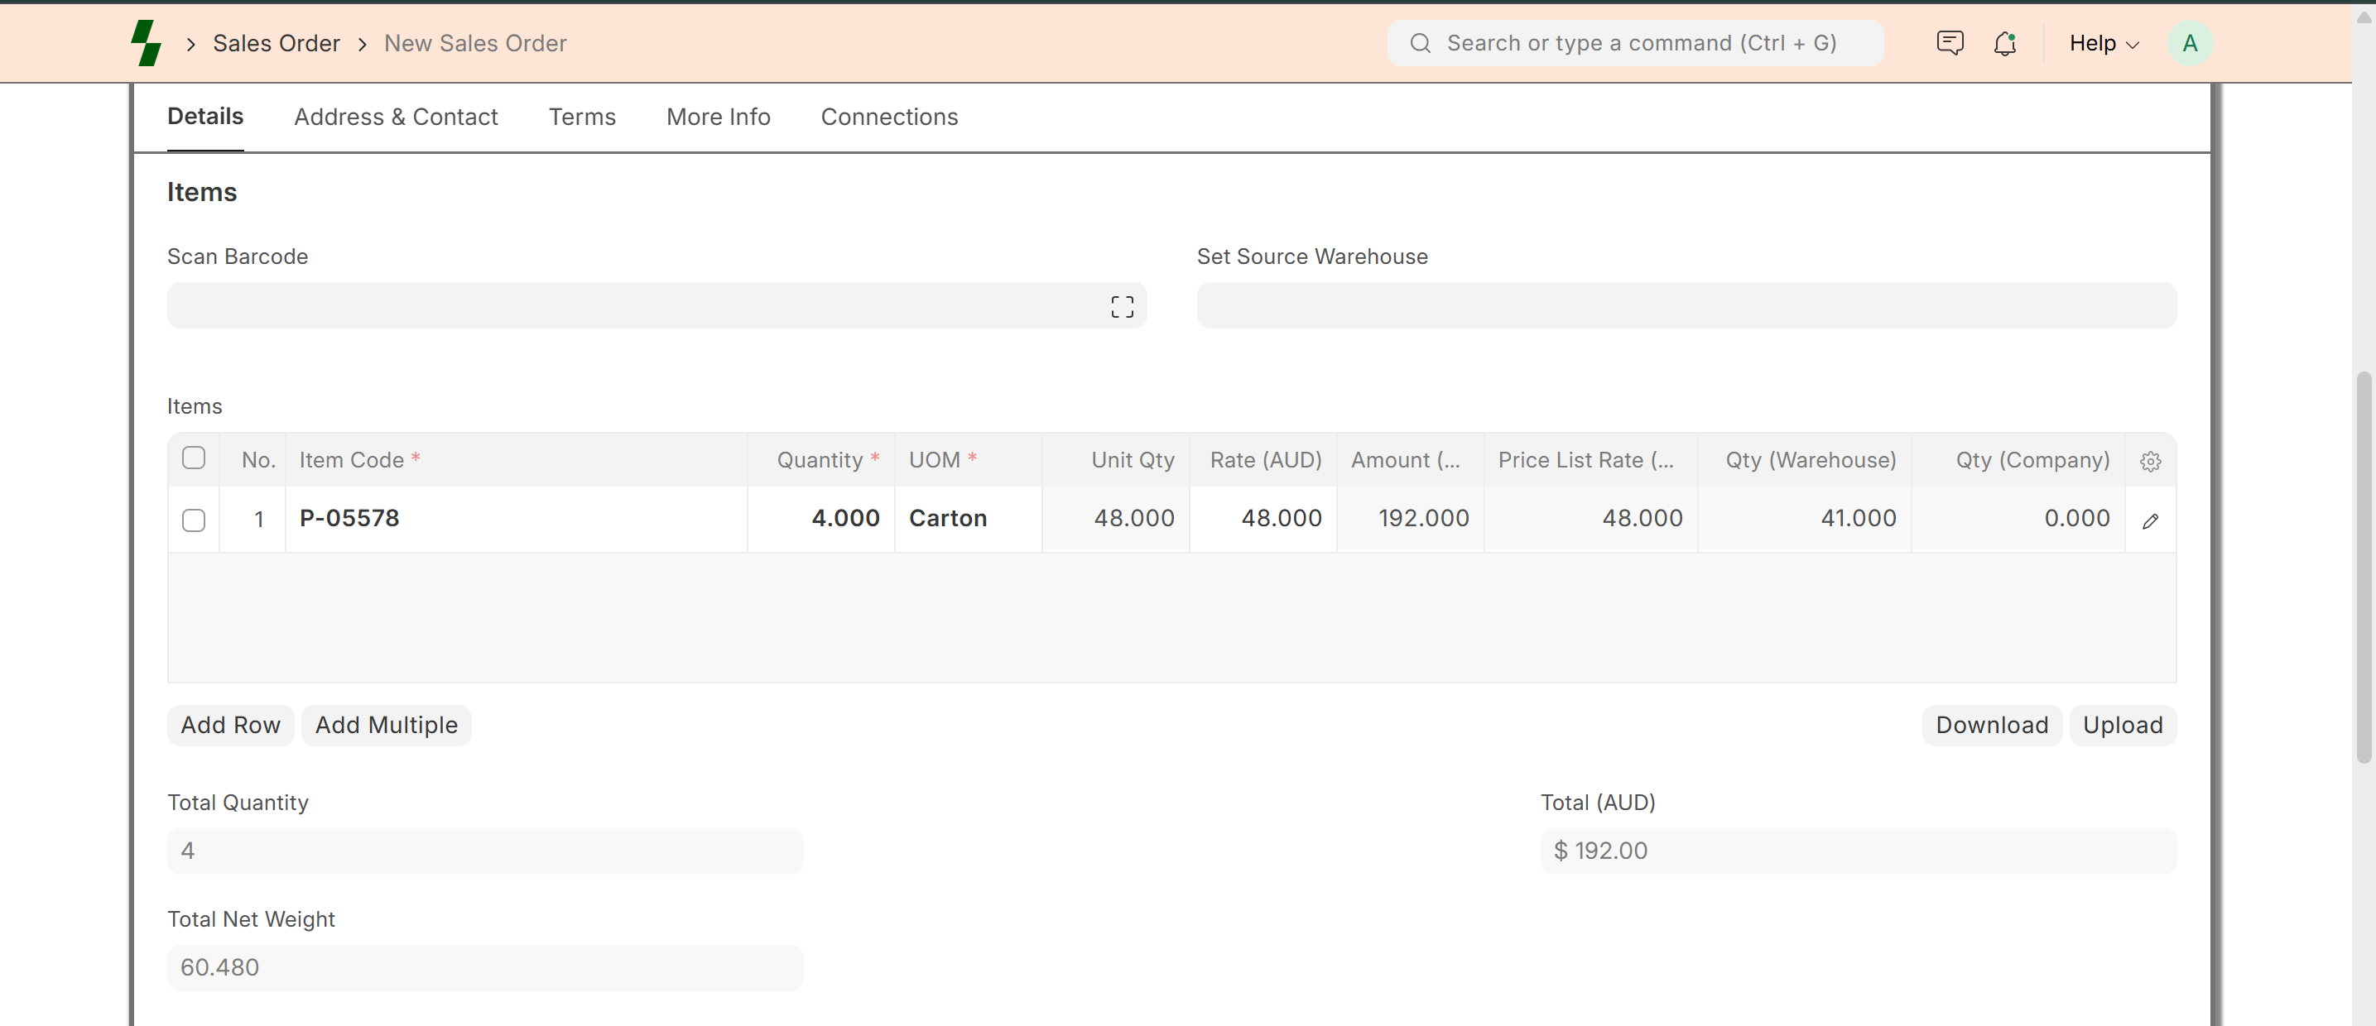Check the P-05578 row checkbox
This screenshot has width=2376, height=1026.
pos(194,520)
